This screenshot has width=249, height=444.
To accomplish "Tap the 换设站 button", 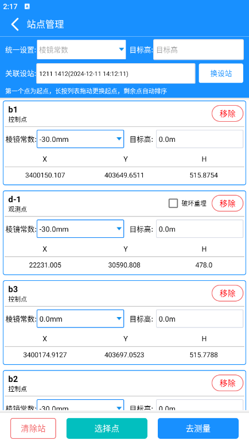I will coord(221,74).
